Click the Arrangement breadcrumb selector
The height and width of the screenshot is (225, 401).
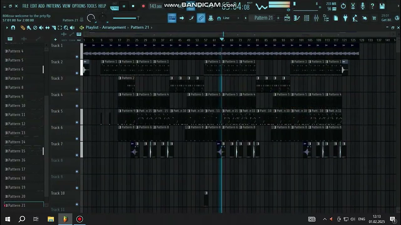coord(114,27)
